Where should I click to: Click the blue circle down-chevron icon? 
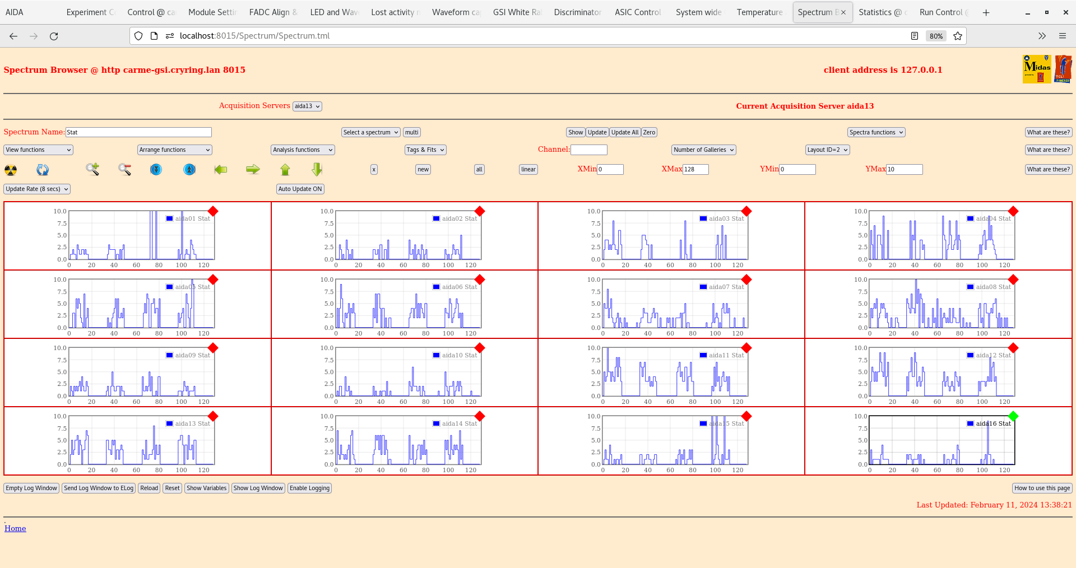click(x=156, y=169)
